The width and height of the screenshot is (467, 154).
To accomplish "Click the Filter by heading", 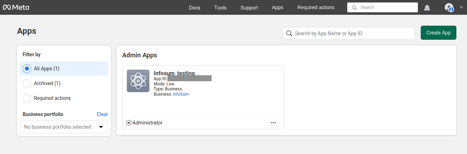I will click(x=31, y=54).
